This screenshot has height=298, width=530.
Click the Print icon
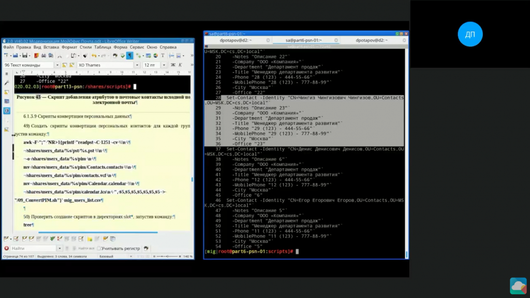(x=43, y=55)
